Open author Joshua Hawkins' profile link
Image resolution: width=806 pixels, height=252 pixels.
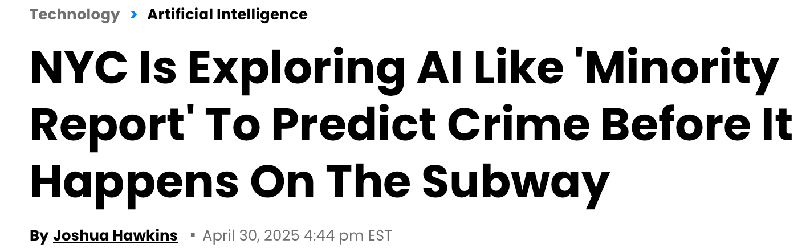tap(115, 235)
